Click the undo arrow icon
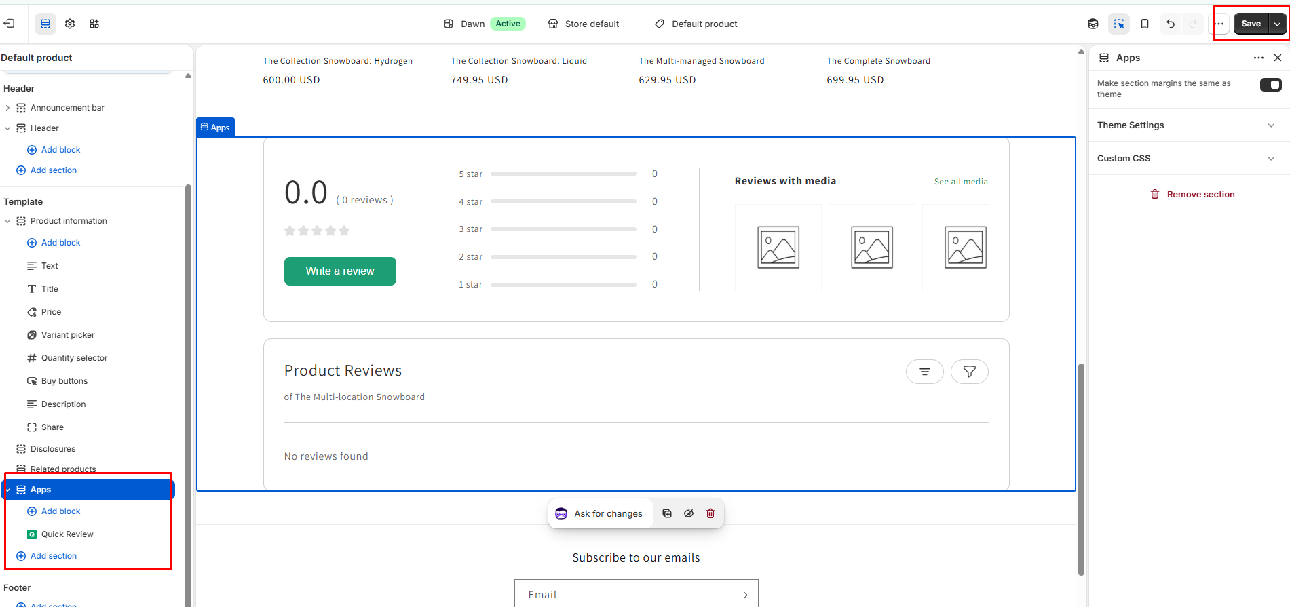1290x607 pixels. pyautogui.click(x=1171, y=24)
